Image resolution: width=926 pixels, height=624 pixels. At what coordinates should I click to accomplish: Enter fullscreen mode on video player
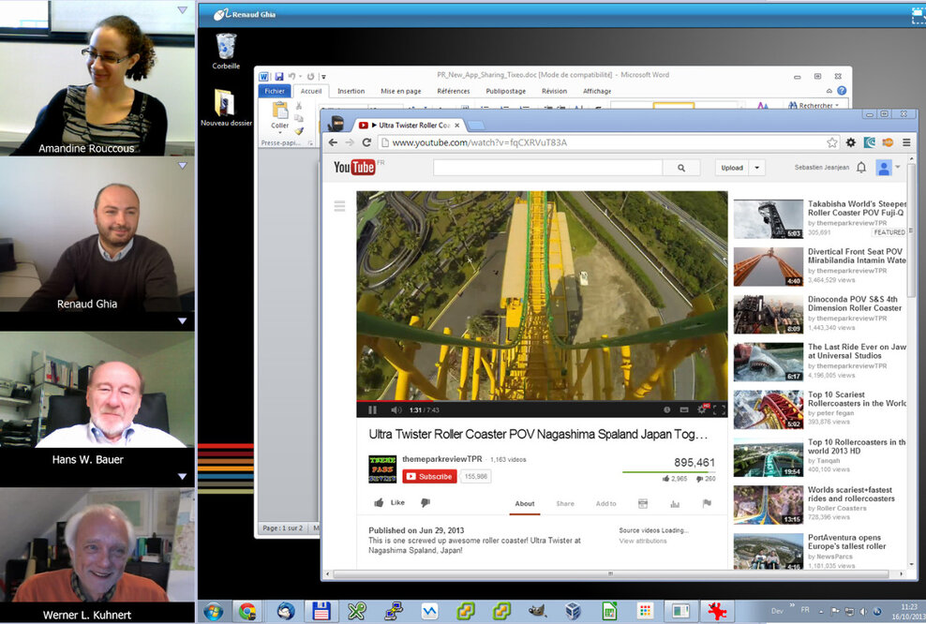720,409
